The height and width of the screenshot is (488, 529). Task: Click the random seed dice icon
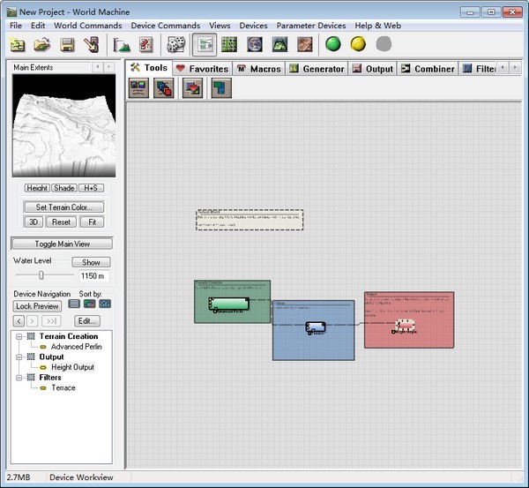point(175,44)
